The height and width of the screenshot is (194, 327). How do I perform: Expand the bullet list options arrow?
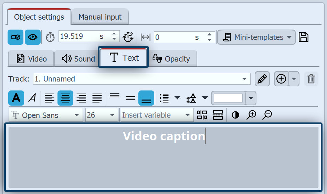[178, 98]
